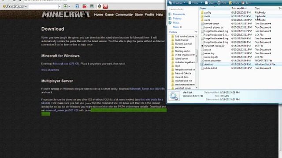Click the green toolbar search icon
The width and height of the screenshot is (282, 158).
coord(65,7)
